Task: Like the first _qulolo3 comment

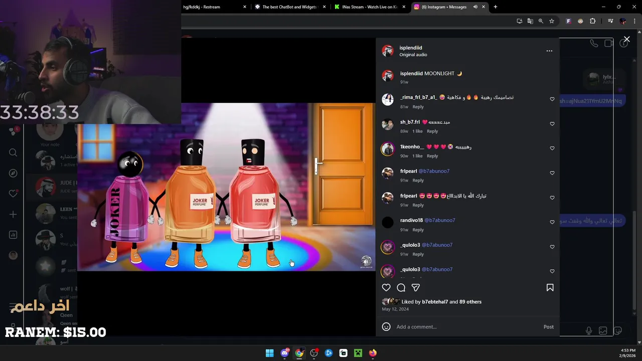Action: pos(552,247)
